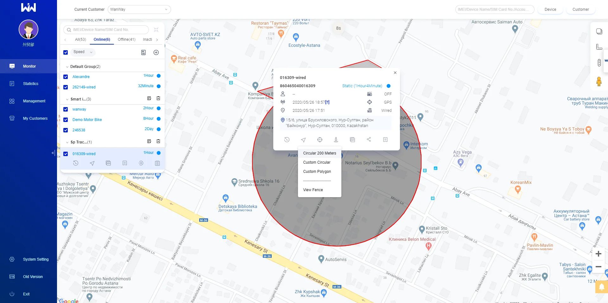Viewport: 608px width, 303px height.
Task: Open playback history in device popup
Action: (x=287, y=140)
